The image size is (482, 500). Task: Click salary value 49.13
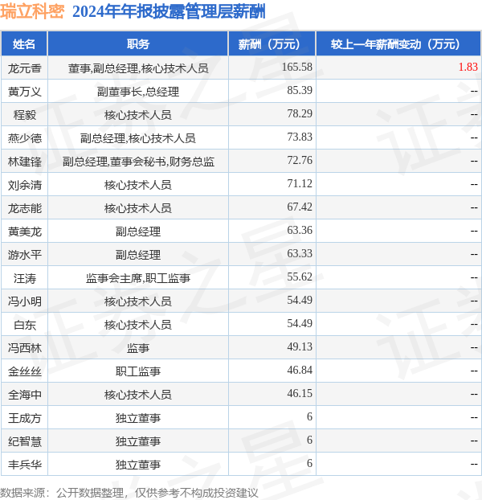point(300,346)
